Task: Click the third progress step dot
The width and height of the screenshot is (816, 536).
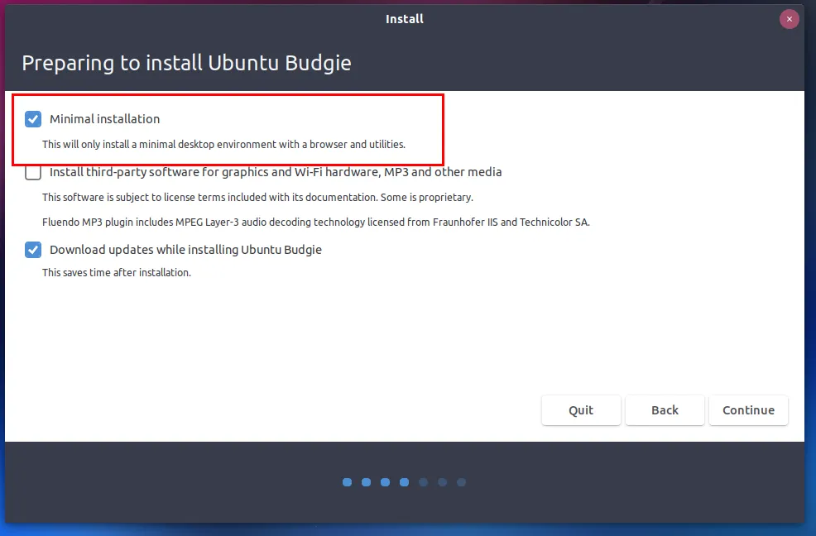Action: (385, 482)
